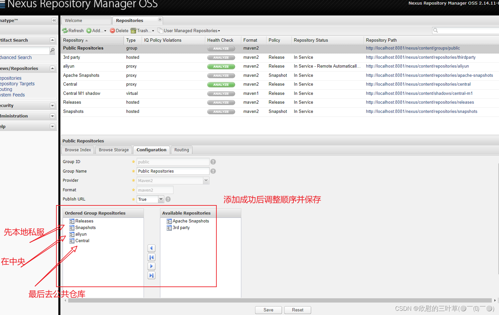Click the Reset button
This screenshot has width=499, height=315.
(x=298, y=310)
